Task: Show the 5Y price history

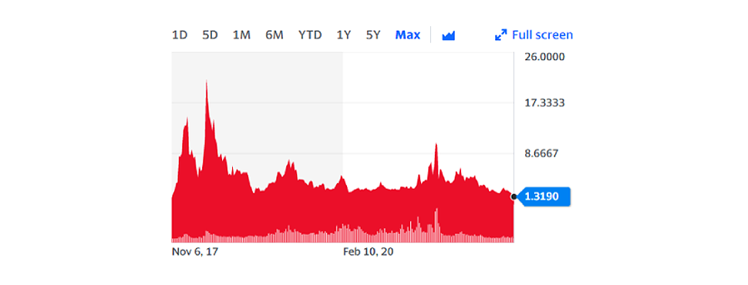Action: pos(373,35)
